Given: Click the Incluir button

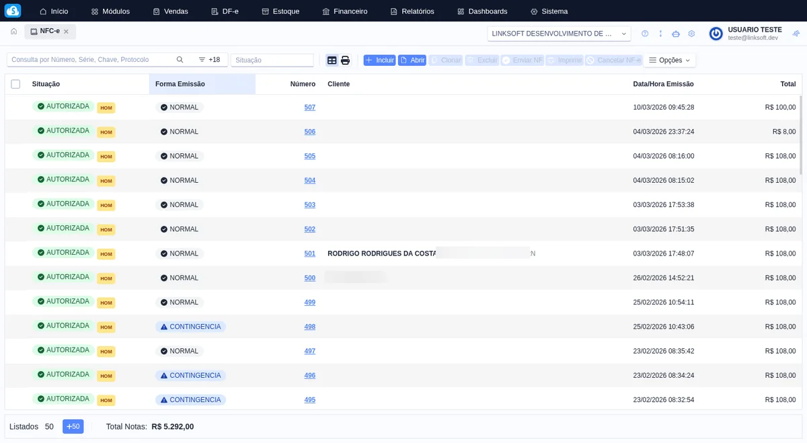Looking at the screenshot, I should [x=379, y=61].
